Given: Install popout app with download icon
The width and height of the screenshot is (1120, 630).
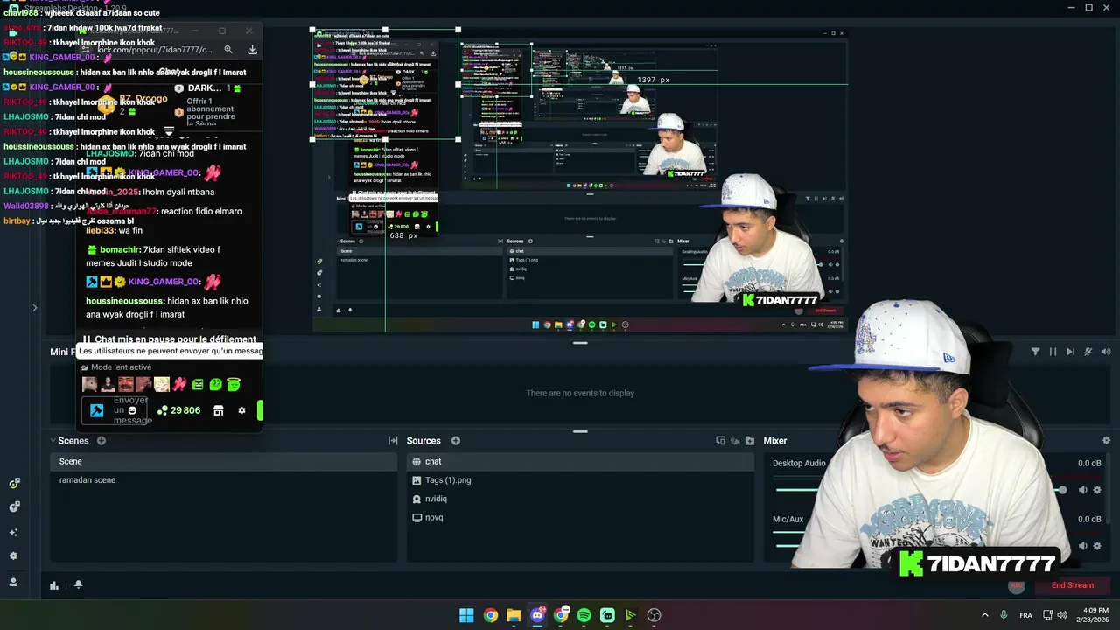Looking at the screenshot, I should click(x=252, y=50).
